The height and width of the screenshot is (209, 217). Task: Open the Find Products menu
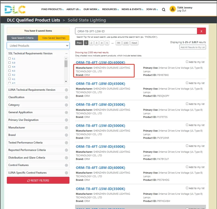pos(52,9)
